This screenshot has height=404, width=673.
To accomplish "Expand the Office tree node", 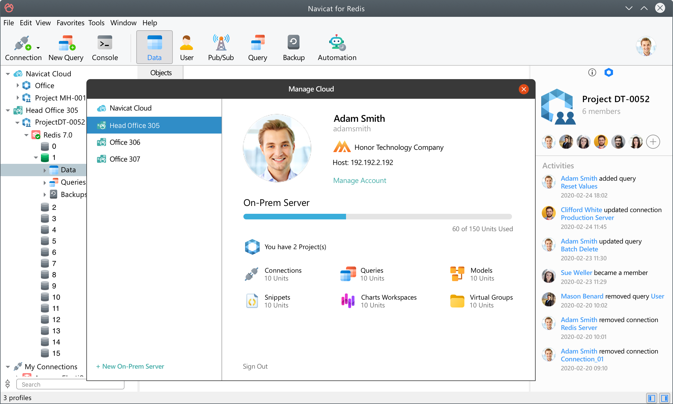I will pos(18,85).
